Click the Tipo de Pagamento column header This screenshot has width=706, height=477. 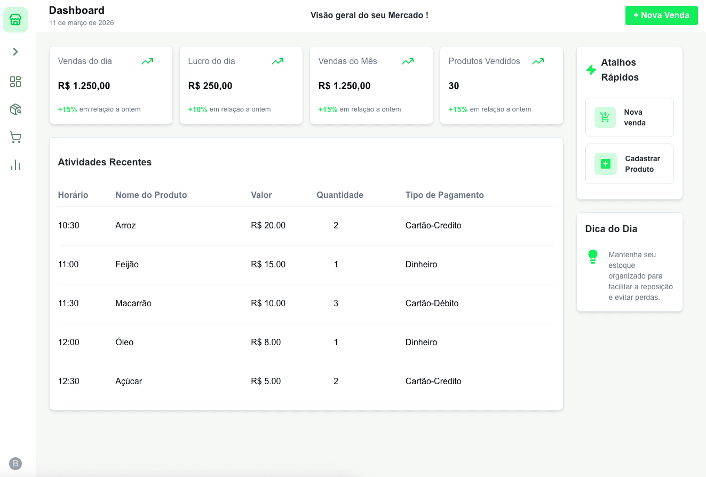tap(445, 195)
